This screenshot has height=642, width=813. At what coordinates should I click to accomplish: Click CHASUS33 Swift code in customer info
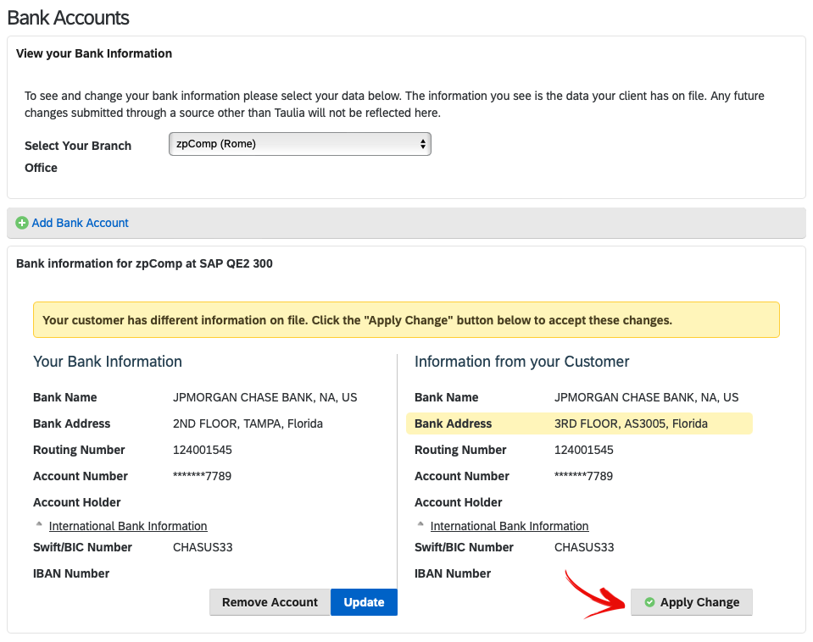[x=584, y=547]
